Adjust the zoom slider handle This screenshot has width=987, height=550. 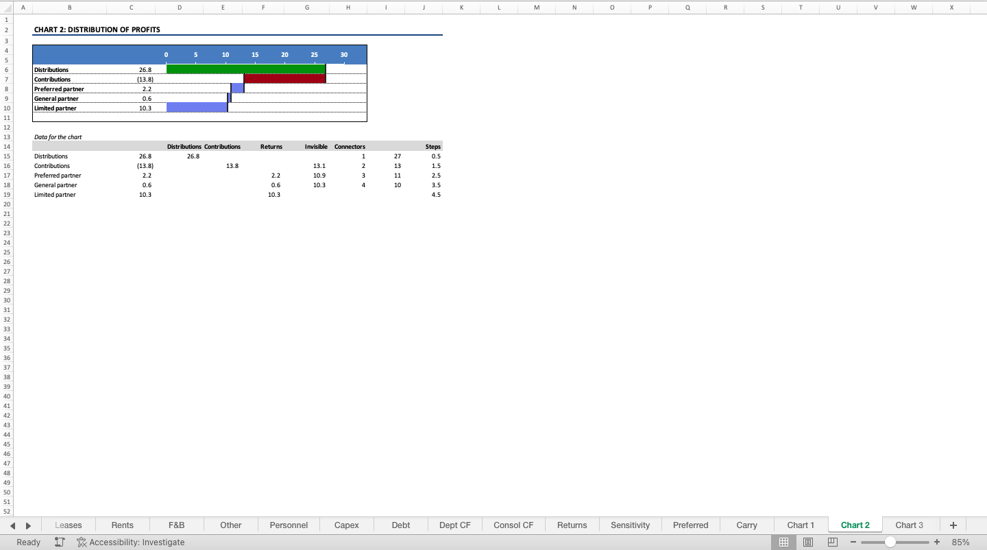(890, 542)
